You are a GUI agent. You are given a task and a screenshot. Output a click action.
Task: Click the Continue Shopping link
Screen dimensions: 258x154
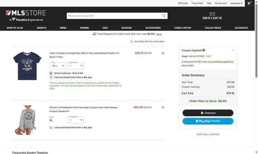pos(208,134)
